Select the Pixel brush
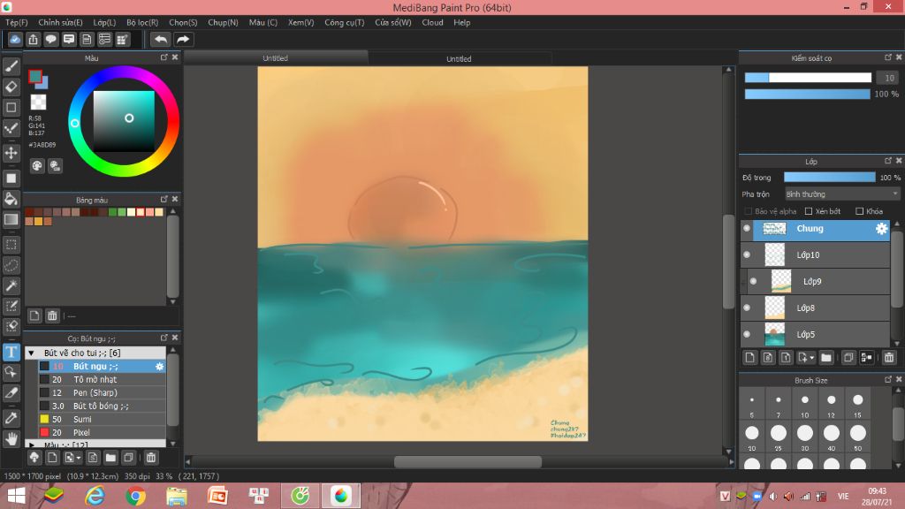 click(102, 433)
